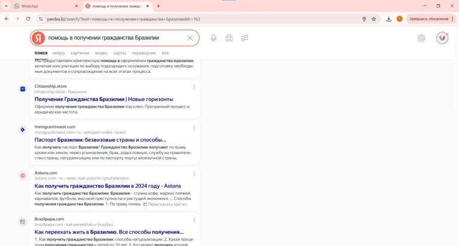Clear the search query with X

pyautogui.click(x=190, y=38)
